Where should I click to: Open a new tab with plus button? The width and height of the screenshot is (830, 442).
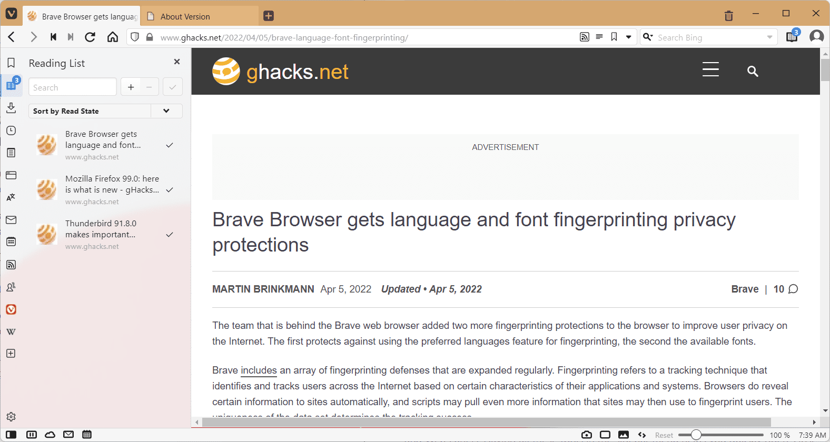[269, 16]
